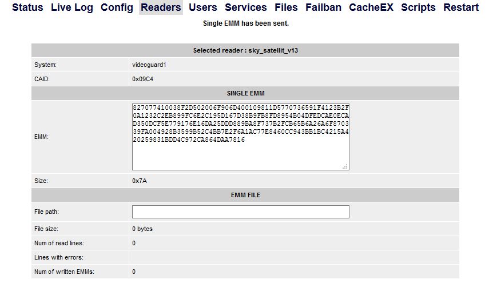Go to the Config tab
Viewport: 497px width, 291px height.
(x=117, y=7)
